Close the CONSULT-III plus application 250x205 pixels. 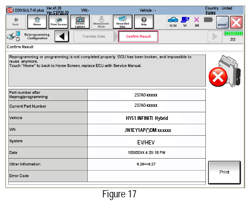tap(236, 22)
